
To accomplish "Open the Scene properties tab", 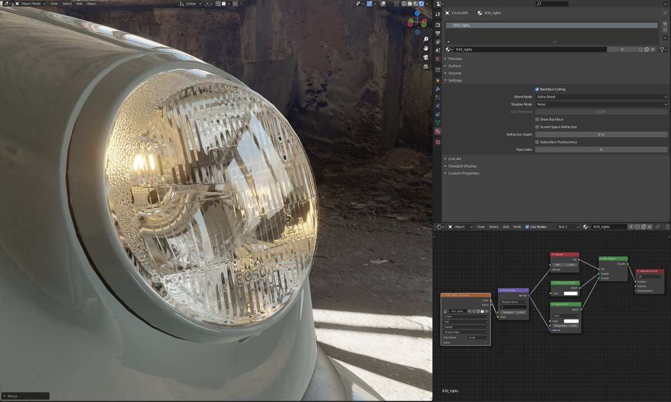I will point(438,50).
